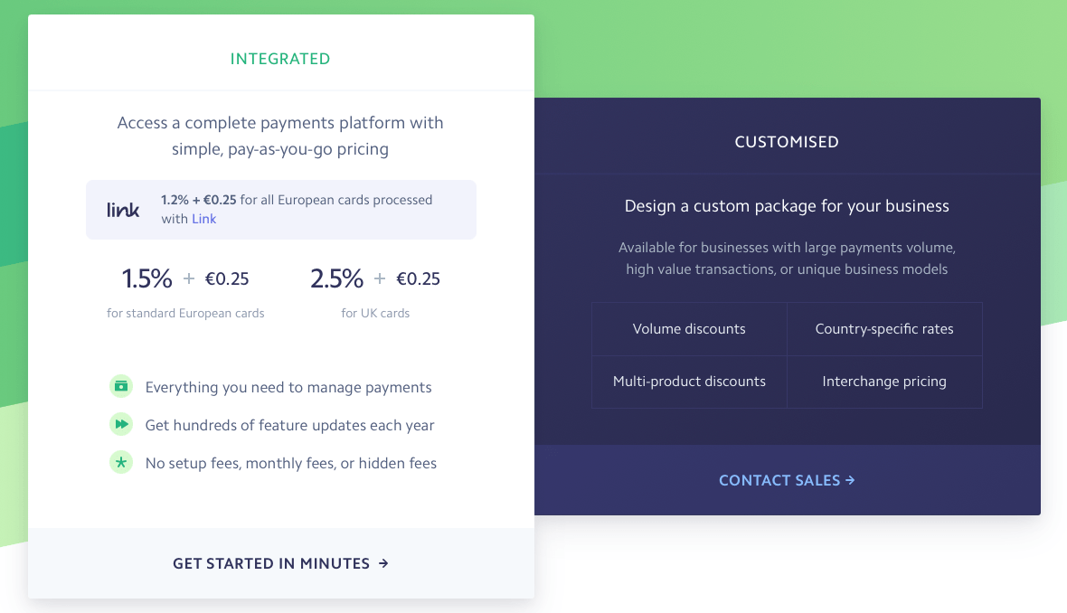Image resolution: width=1067 pixels, height=613 pixels.
Task: Click the fast-forward feature updates icon
Action: pos(121,424)
